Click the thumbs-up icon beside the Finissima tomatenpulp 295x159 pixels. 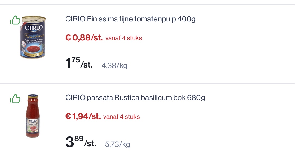(x=15, y=20)
